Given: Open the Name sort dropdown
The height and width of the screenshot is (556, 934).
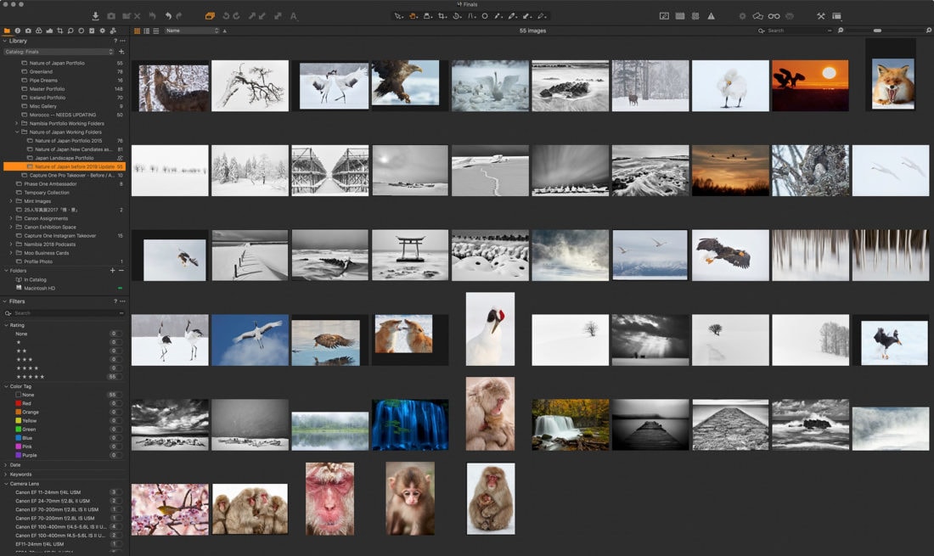Looking at the screenshot, I should tap(192, 31).
